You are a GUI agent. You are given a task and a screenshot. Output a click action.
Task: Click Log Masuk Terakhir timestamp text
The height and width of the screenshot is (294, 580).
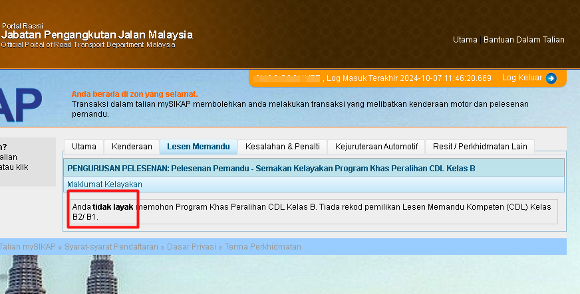[x=409, y=78]
